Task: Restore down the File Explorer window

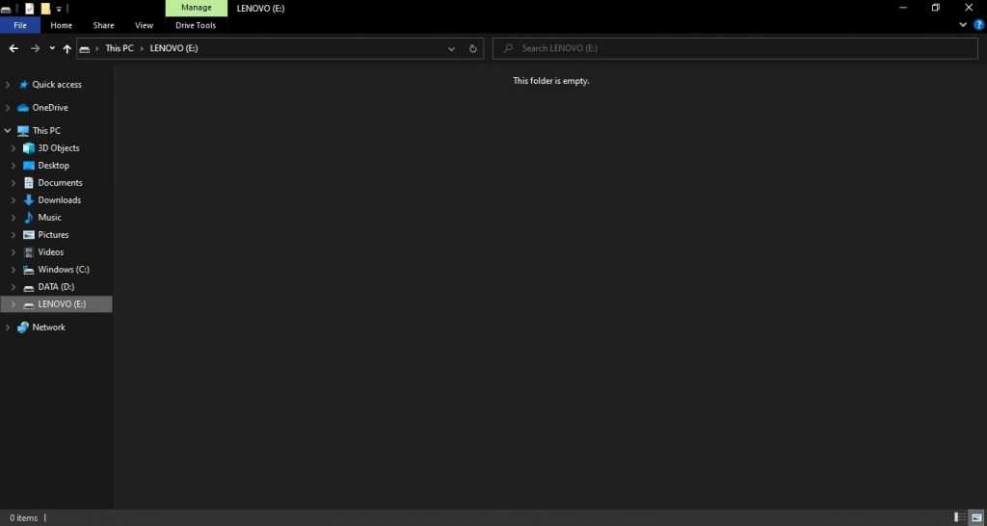Action: [x=936, y=8]
